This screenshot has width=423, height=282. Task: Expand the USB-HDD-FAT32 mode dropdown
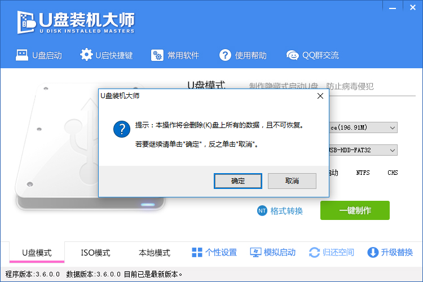392,151
